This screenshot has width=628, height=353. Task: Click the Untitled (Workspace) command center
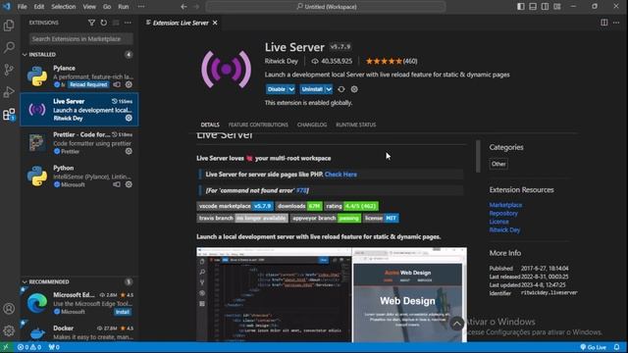pyautogui.click(x=326, y=7)
